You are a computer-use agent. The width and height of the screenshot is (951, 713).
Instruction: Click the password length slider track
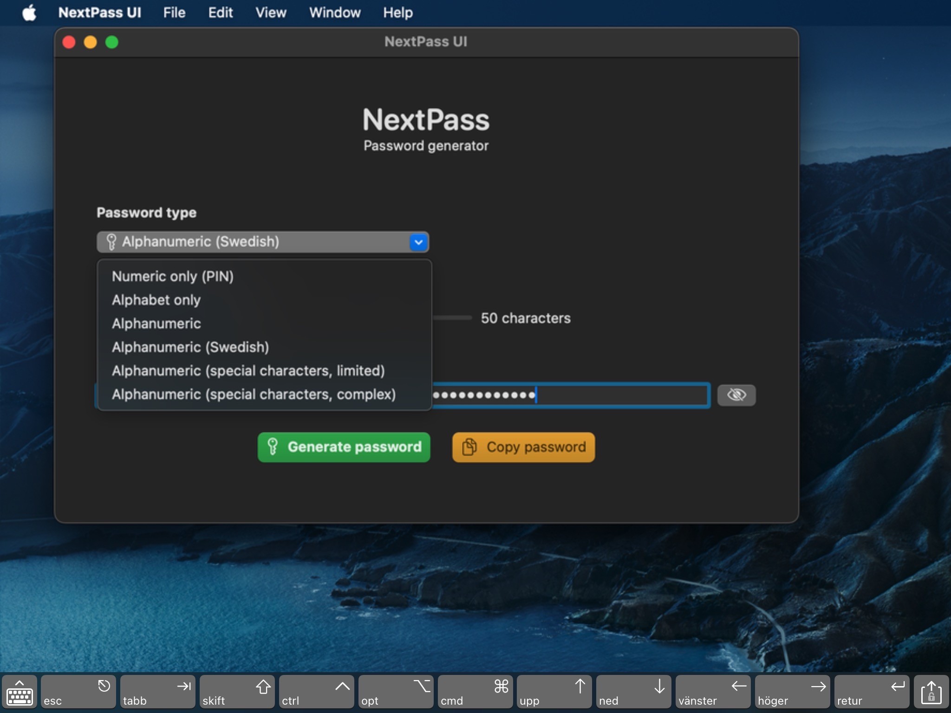453,318
